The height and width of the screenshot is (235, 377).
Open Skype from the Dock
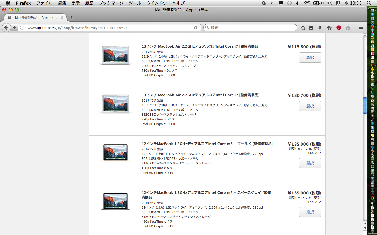373,127
